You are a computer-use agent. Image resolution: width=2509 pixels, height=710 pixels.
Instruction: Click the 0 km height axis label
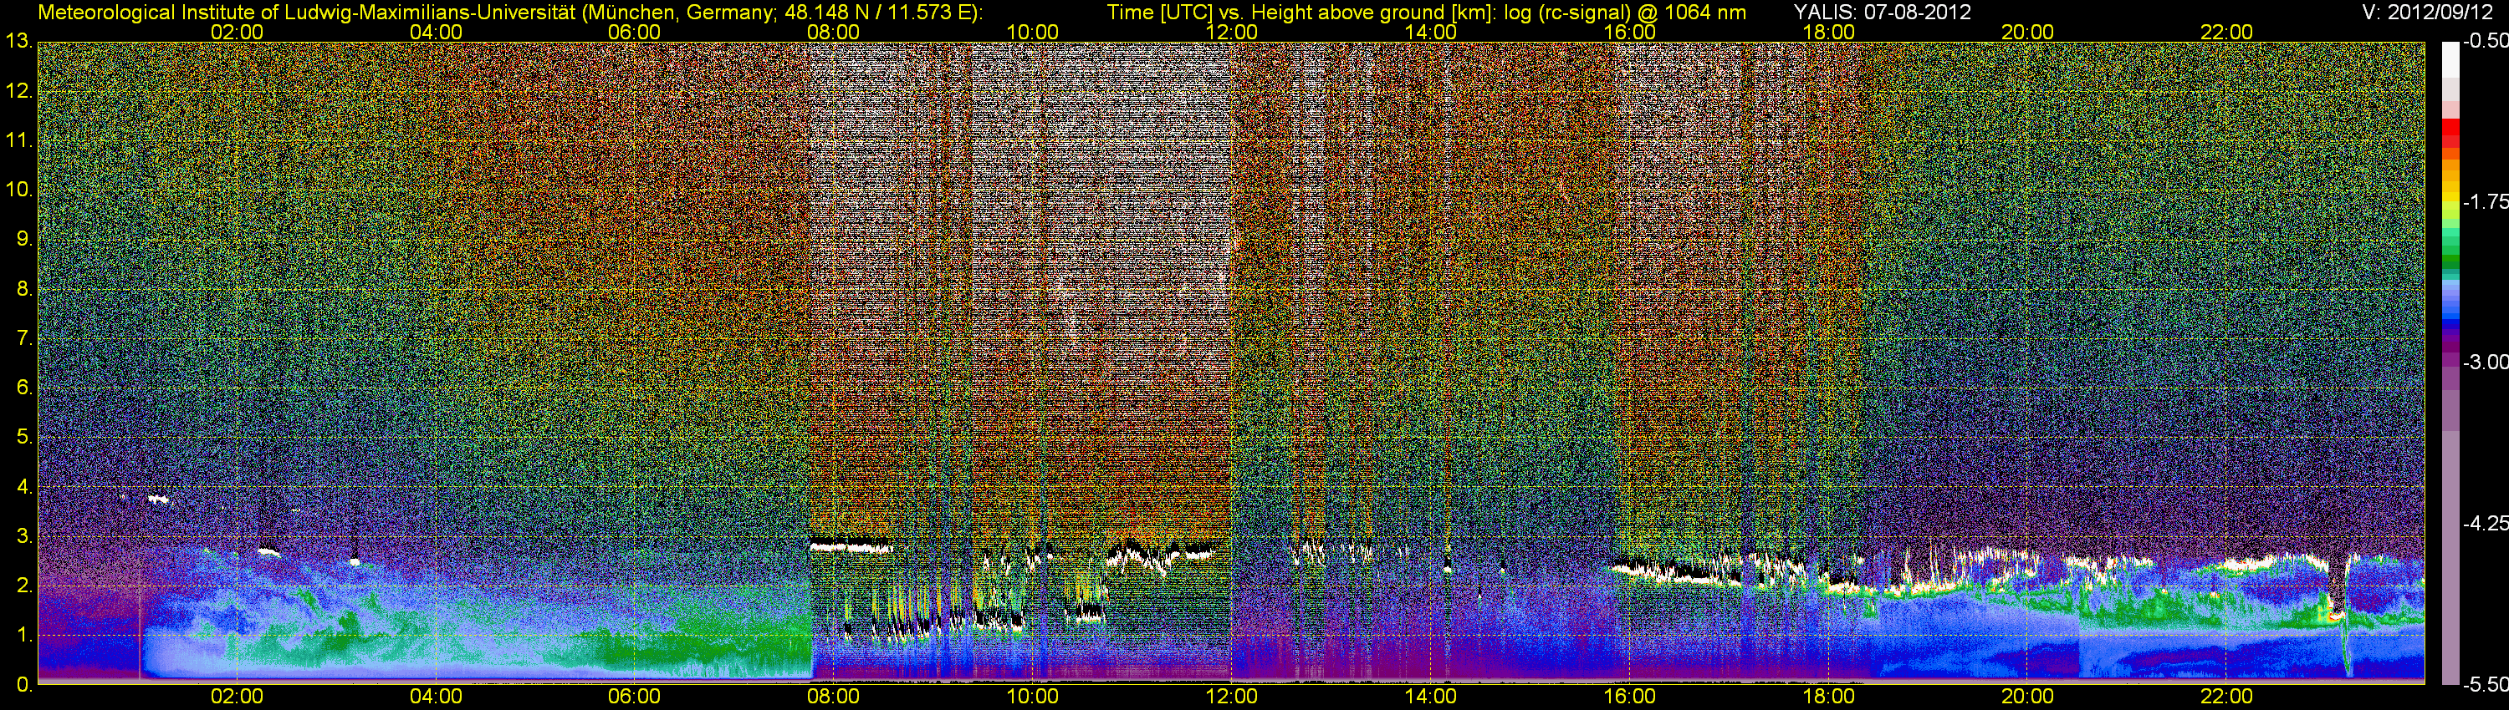[x=23, y=685]
